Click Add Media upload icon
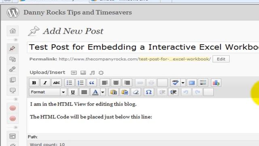259x146 pixels. (101, 73)
